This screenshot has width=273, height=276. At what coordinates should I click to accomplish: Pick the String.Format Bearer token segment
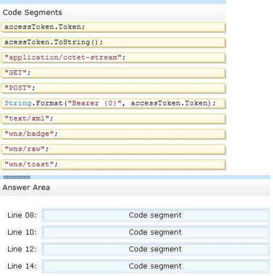pos(113,104)
